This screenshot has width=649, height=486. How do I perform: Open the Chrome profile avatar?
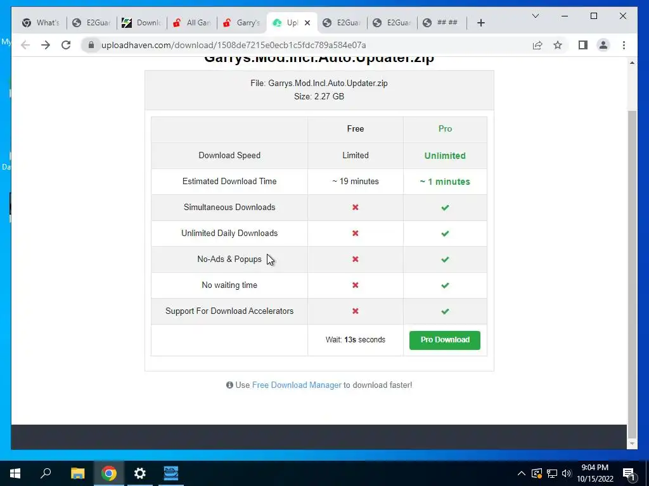603,45
